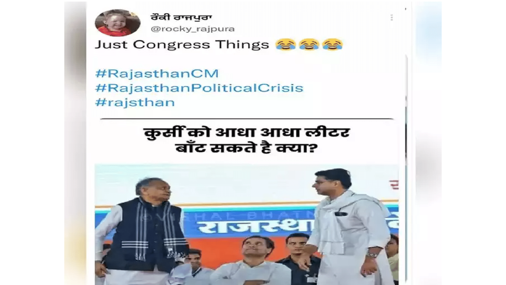Screen dimensions: 506x285
Task: Click the bold Hindi meme caption headline
Action: (247, 141)
